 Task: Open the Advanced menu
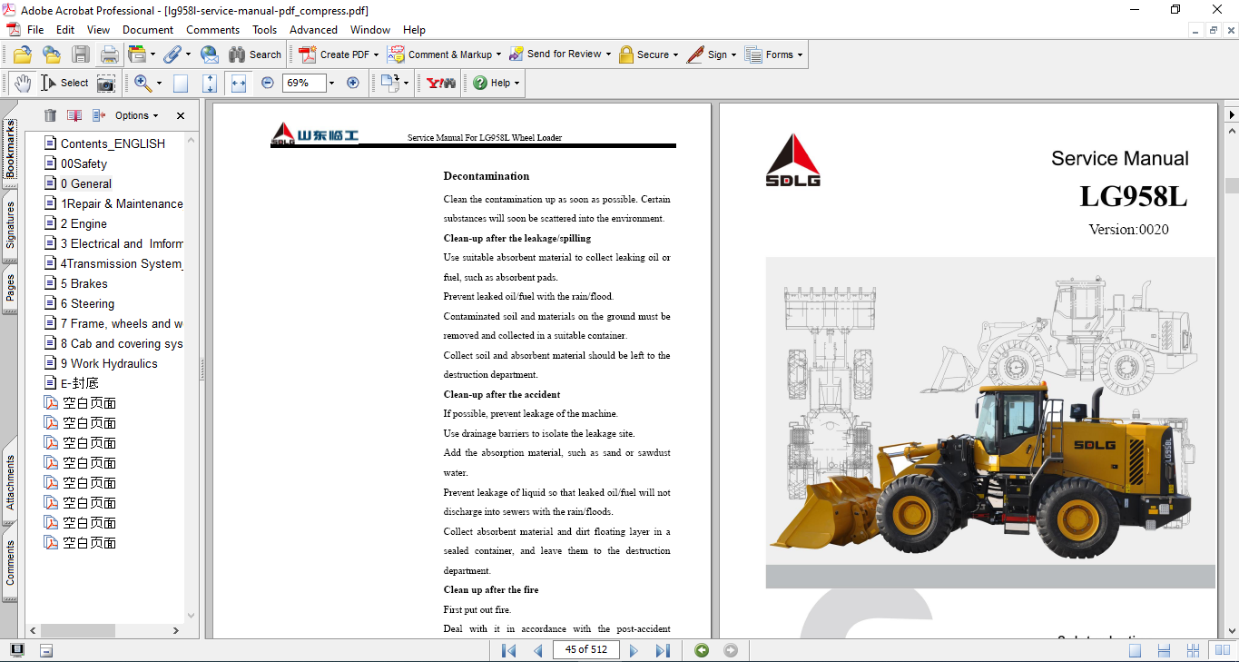coord(313,30)
